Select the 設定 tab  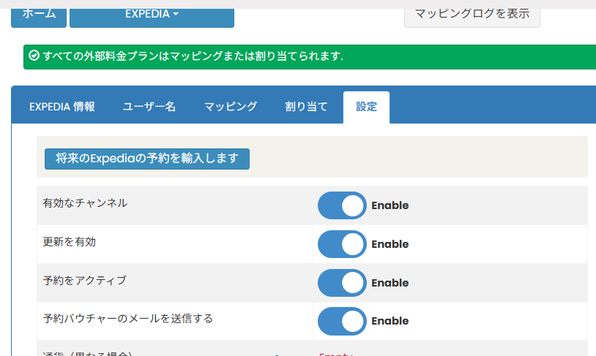coord(366,107)
